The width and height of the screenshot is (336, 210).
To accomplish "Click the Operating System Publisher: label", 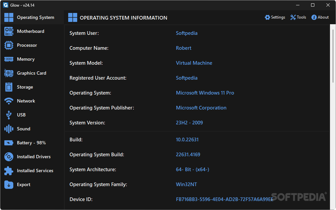I will click(102, 108).
